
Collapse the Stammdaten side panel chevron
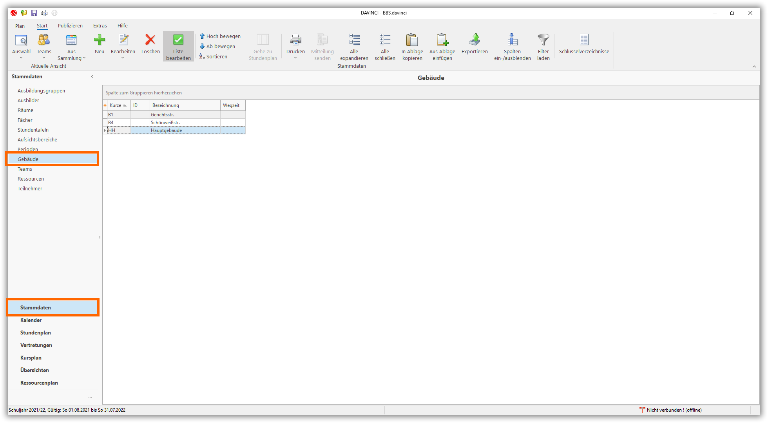[x=92, y=76]
